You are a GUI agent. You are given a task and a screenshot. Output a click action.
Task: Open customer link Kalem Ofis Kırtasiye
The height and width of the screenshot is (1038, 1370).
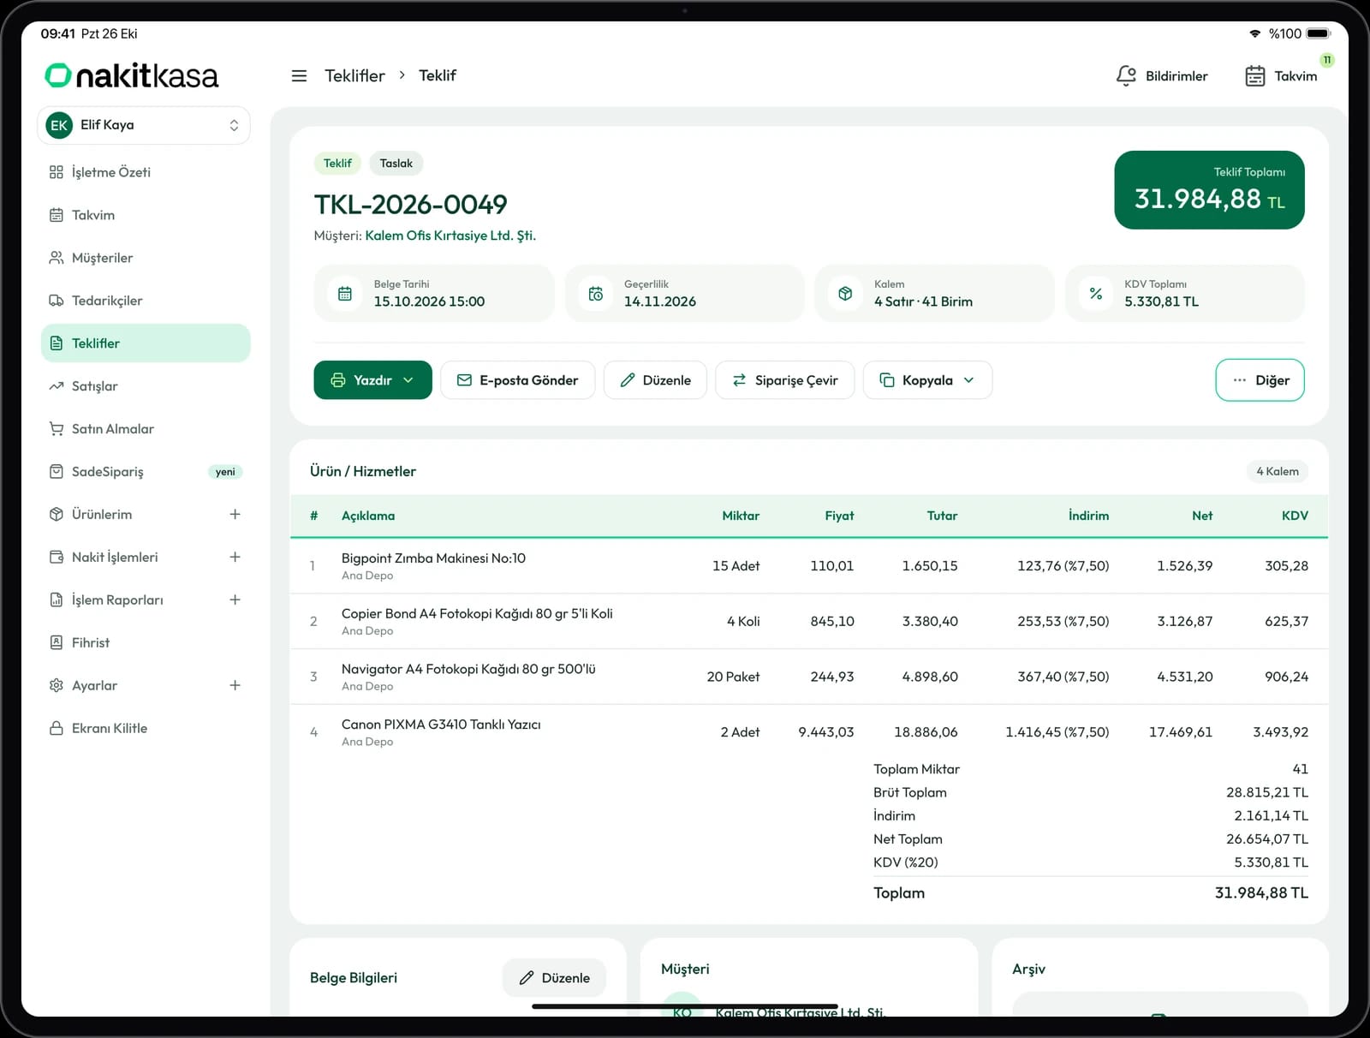pyautogui.click(x=450, y=236)
